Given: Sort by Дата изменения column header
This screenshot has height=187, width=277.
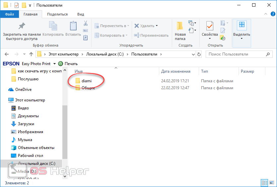Looking at the screenshot, I should coord(175,71).
